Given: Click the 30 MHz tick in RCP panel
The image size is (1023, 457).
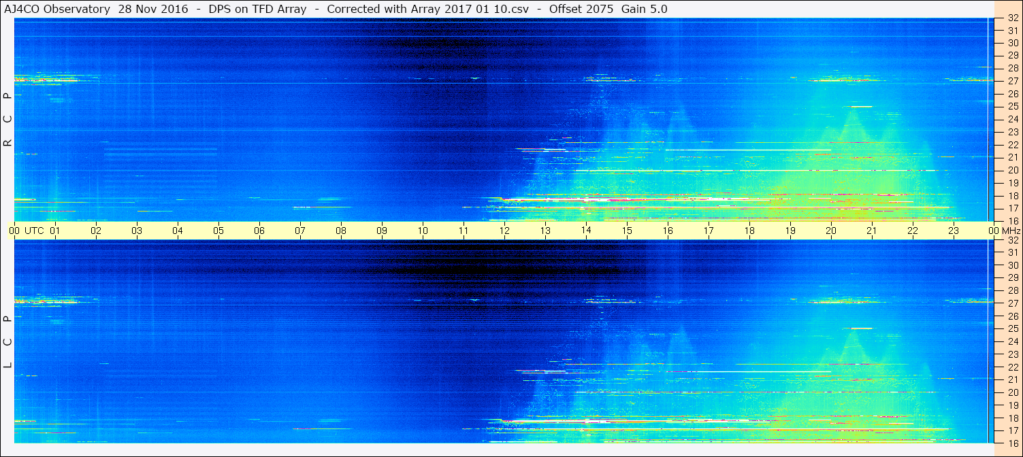Looking at the screenshot, I should tap(1013, 43).
